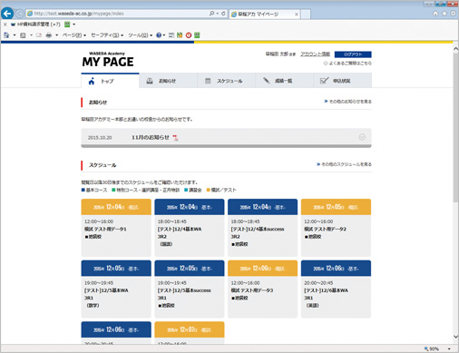Open the ツール(O) menu
This screenshot has width=459, height=353.
(x=140, y=35)
